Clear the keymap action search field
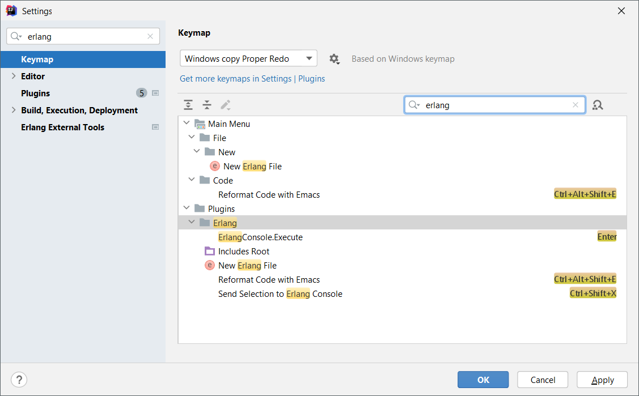The image size is (639, 396). tap(575, 105)
